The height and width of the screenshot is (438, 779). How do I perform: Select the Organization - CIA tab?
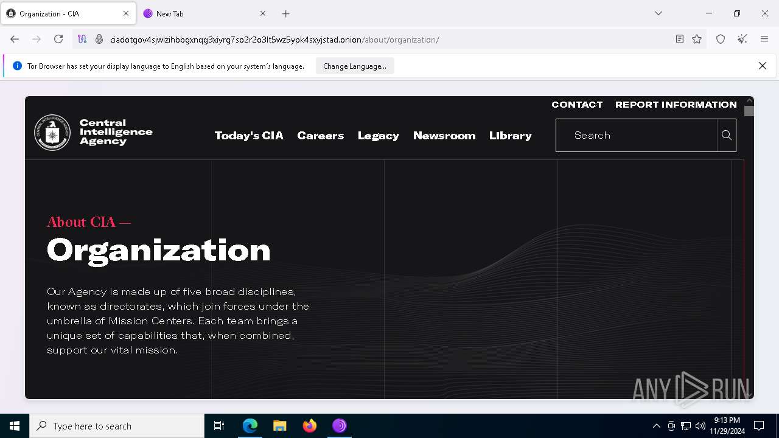[68, 13]
